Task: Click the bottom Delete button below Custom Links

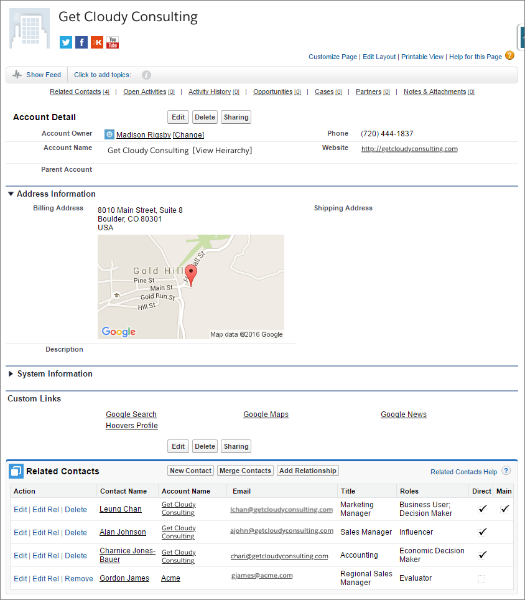Action: 205,446
